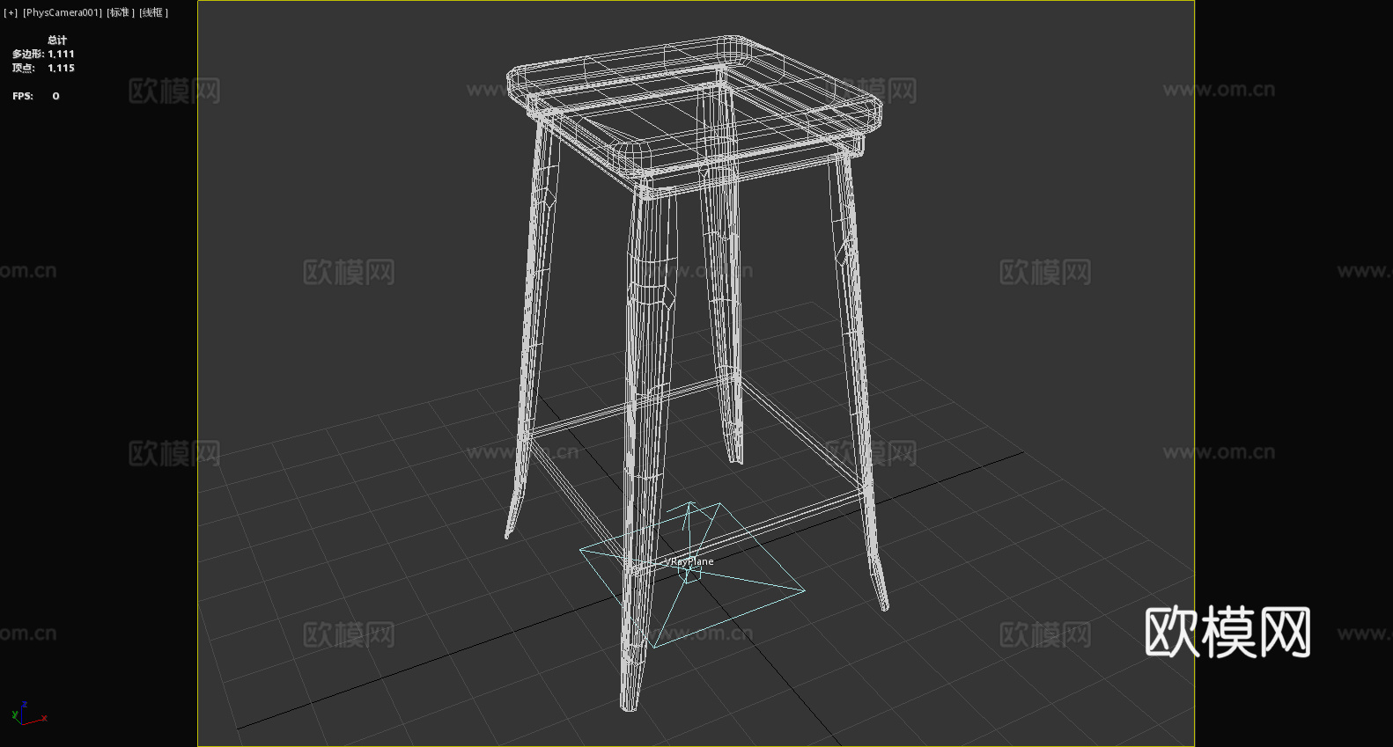Click the 多边形 1,111 polygon count statistic
1393x747 pixels.
[43, 54]
